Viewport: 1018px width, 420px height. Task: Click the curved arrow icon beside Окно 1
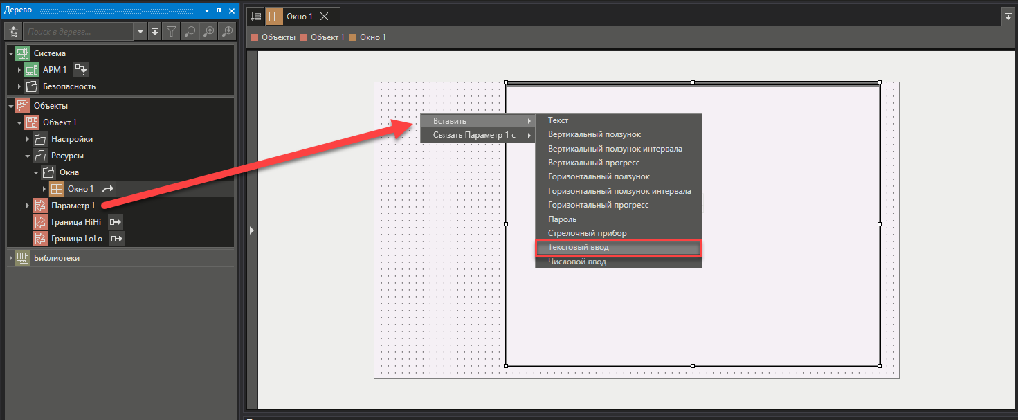108,189
